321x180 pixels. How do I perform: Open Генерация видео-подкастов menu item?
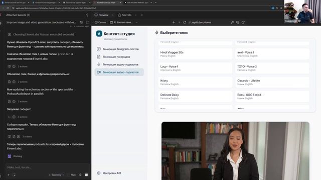pos(119,72)
